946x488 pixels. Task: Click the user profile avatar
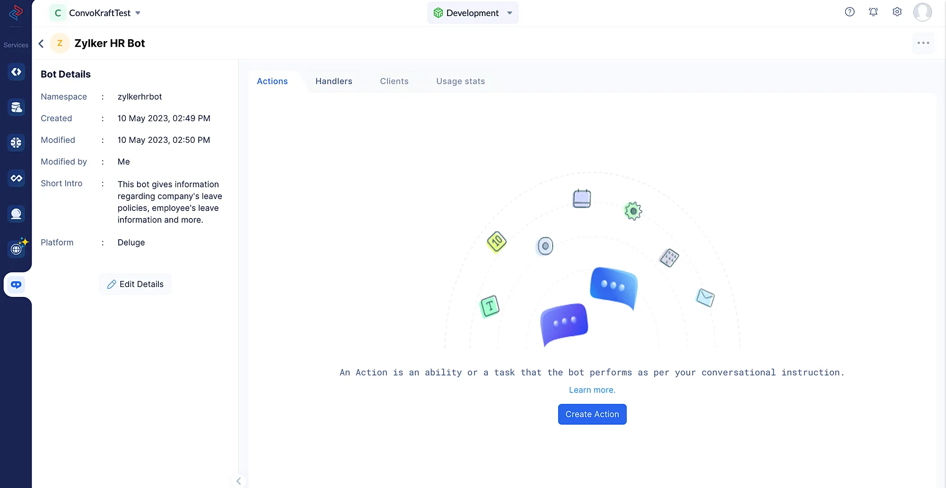[x=922, y=12]
